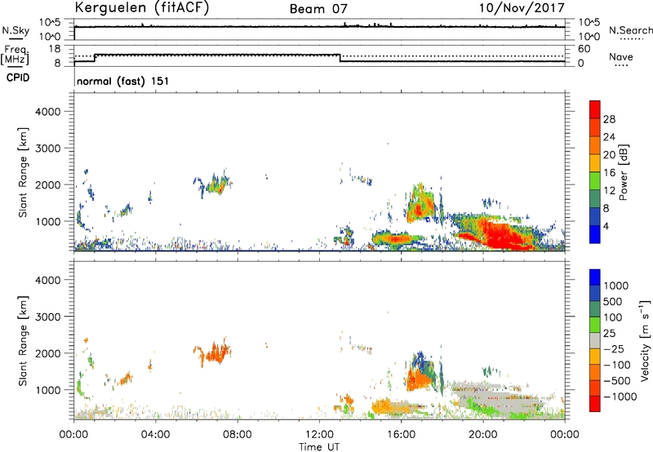Click the frequency step-down line at 13:00
The image size is (653, 452).
coord(340,58)
